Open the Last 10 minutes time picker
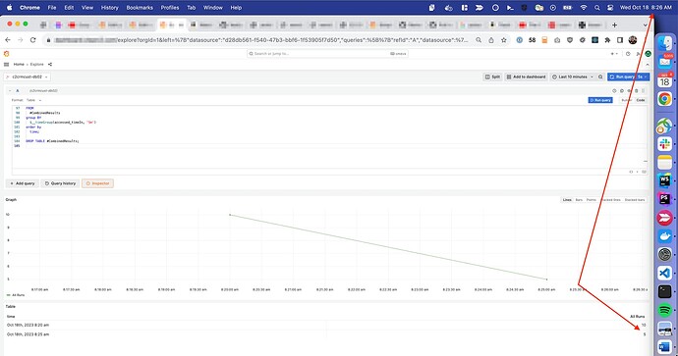The width and height of the screenshot is (678, 356). tap(573, 76)
